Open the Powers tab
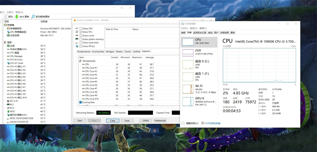 click(119, 52)
